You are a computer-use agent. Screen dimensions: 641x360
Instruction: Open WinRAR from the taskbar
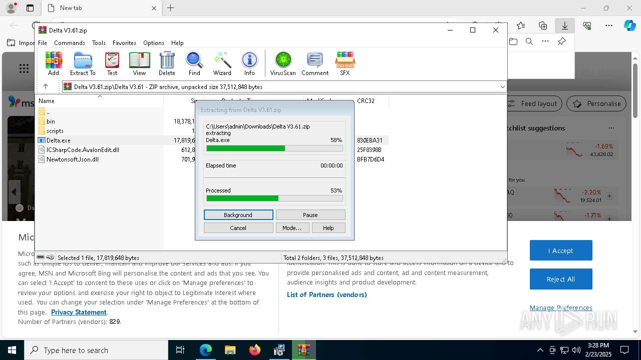304,350
